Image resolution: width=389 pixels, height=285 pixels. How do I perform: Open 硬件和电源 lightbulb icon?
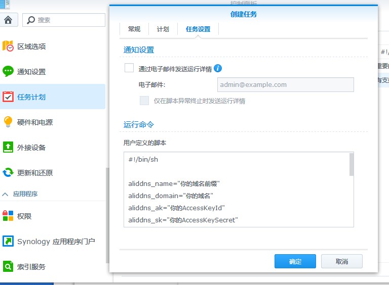tap(8, 122)
